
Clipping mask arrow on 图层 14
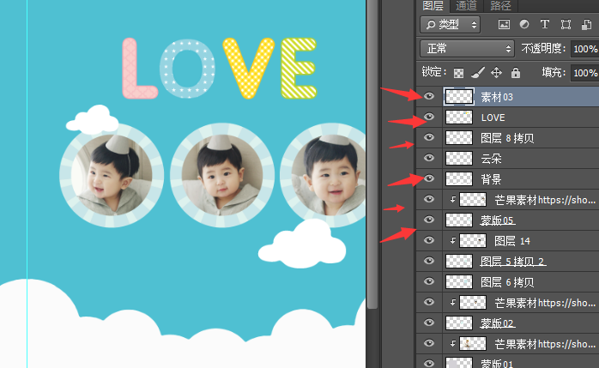pos(453,240)
